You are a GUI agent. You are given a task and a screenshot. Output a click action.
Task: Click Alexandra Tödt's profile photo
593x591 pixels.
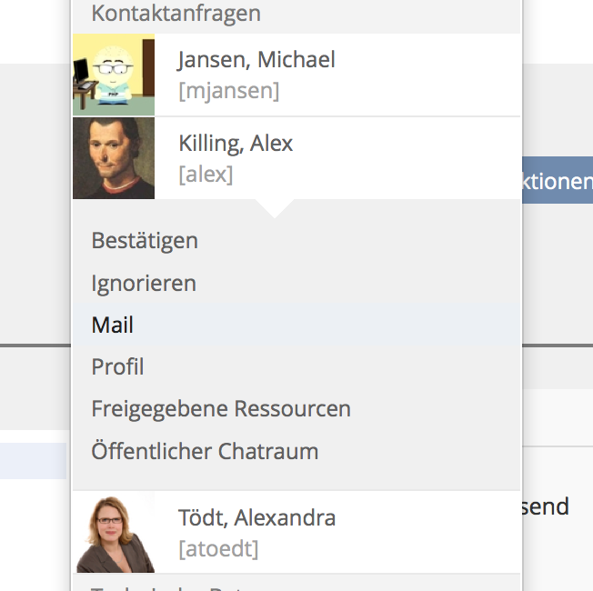click(114, 532)
